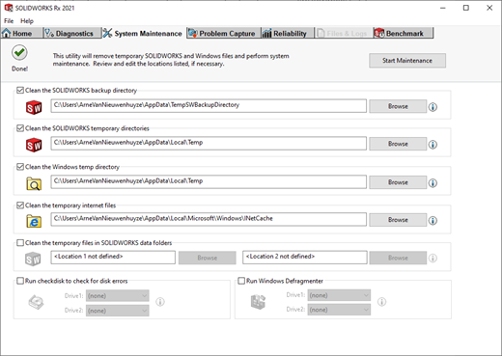
Task: Click folder magnifier icon for Windows temp
Action: (x=34, y=183)
